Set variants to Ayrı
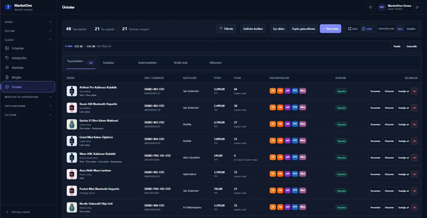 (x=400, y=29)
